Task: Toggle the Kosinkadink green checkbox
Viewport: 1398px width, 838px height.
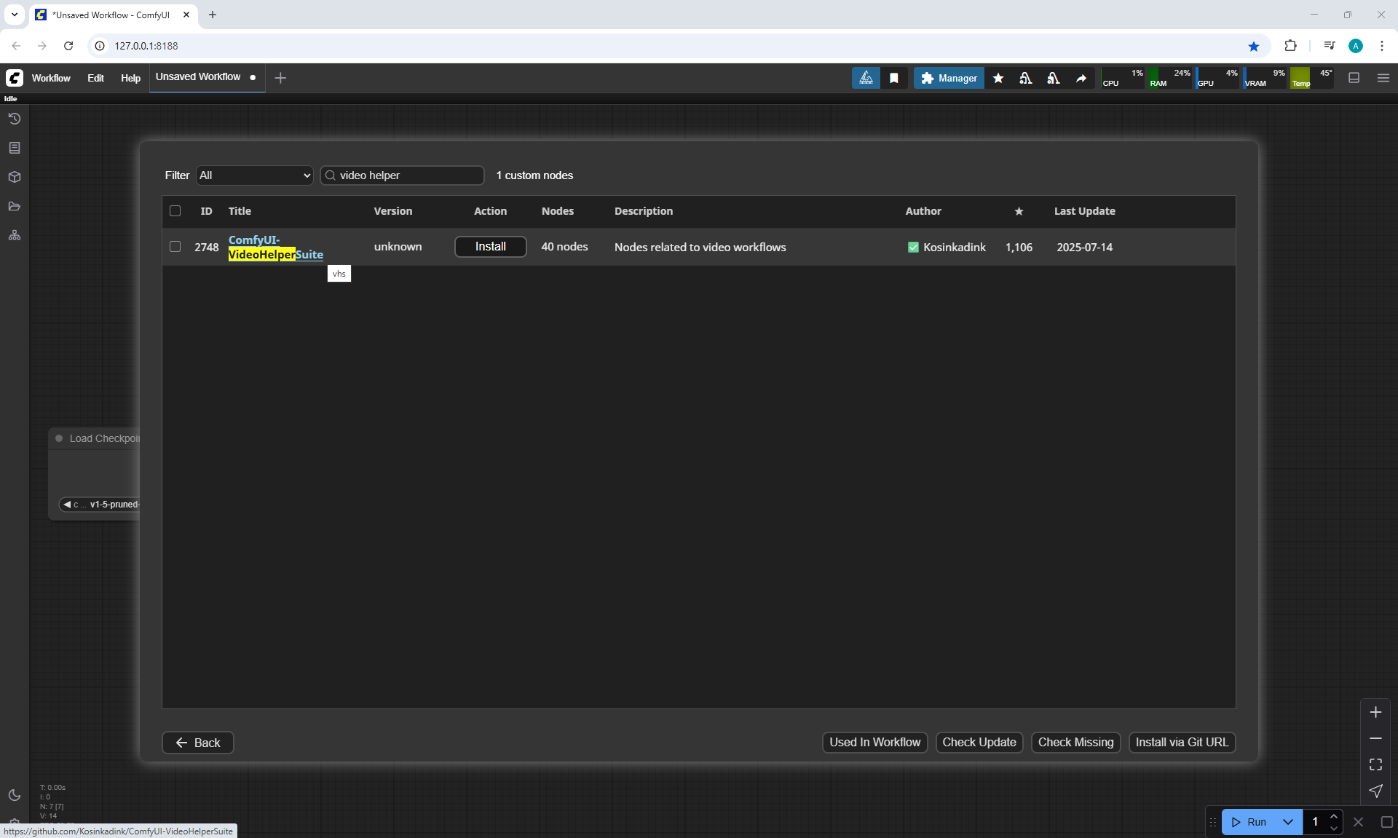Action: tap(913, 248)
